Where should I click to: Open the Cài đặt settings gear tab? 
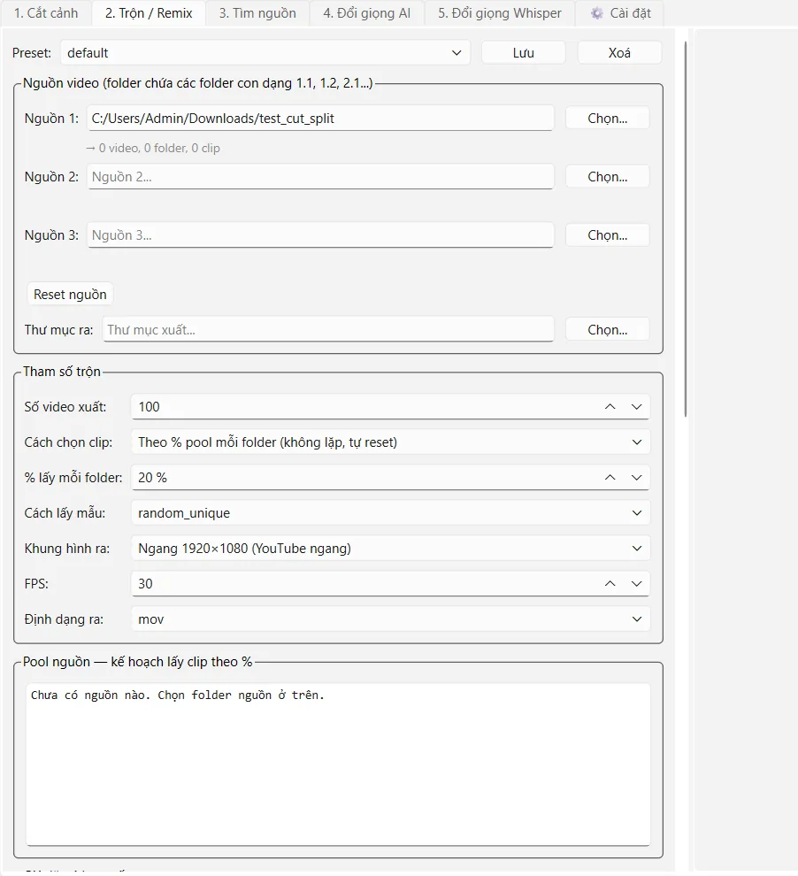620,13
